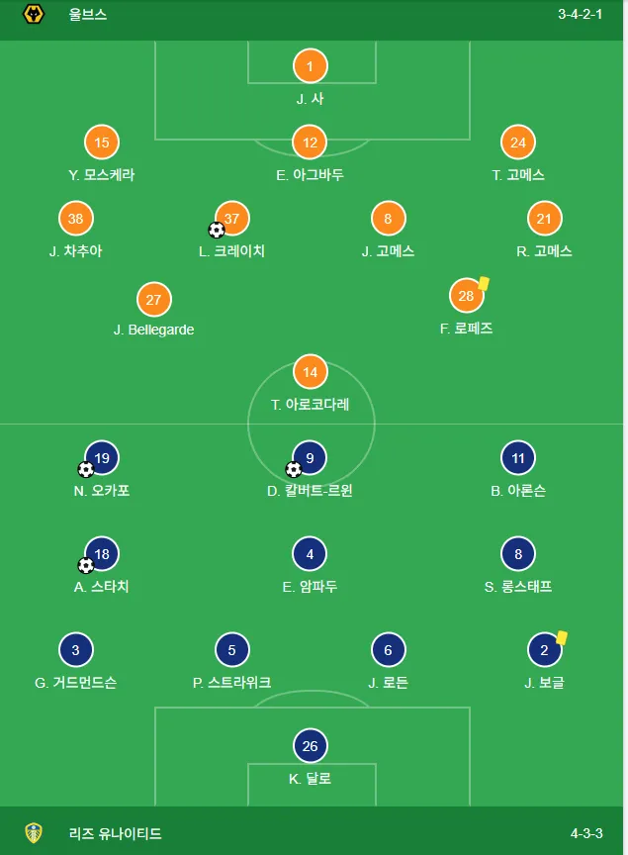Select goalkeeper number 1 J. 사 badge
The width and height of the screenshot is (628, 855).
pos(310,66)
